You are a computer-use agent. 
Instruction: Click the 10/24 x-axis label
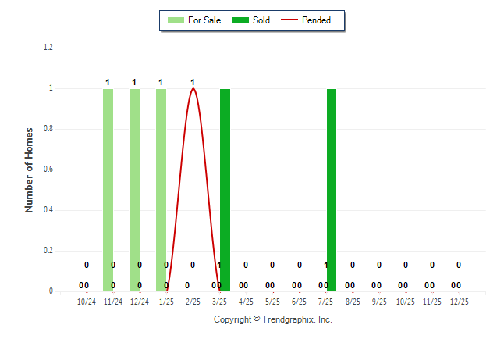pyautogui.click(x=87, y=302)
